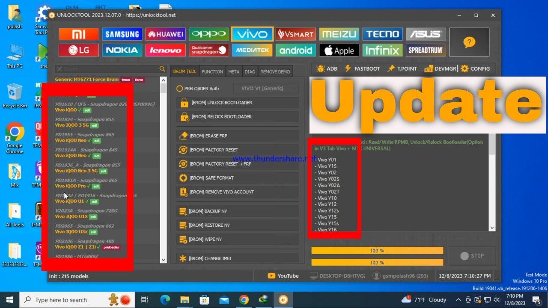Open File Explorer from the taskbar
This screenshot has height=308, width=548.
(x=185, y=299)
